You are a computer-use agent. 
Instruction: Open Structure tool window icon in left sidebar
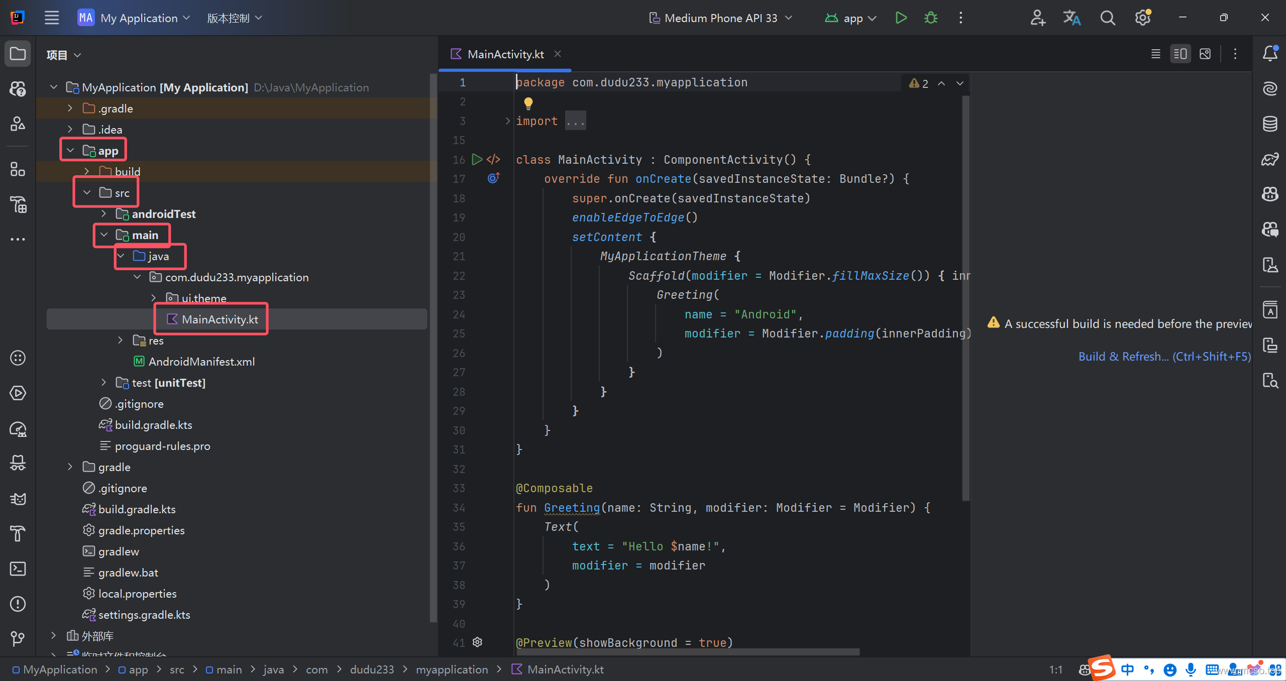tap(18, 170)
